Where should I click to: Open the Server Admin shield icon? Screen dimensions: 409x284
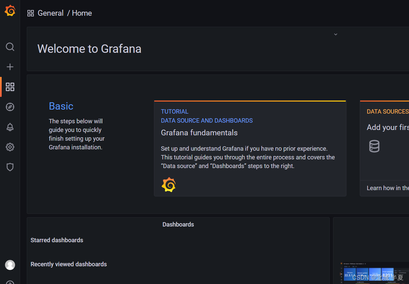coord(10,167)
